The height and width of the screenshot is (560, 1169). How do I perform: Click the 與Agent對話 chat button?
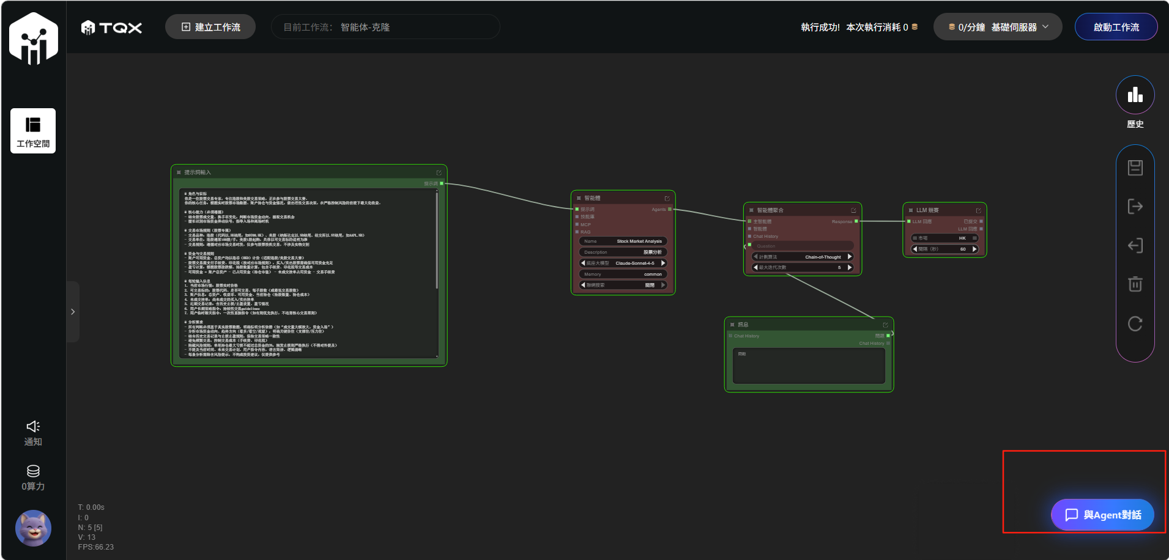1102,515
